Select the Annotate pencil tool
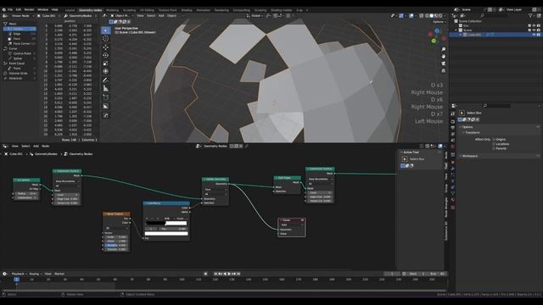 [x=105, y=80]
